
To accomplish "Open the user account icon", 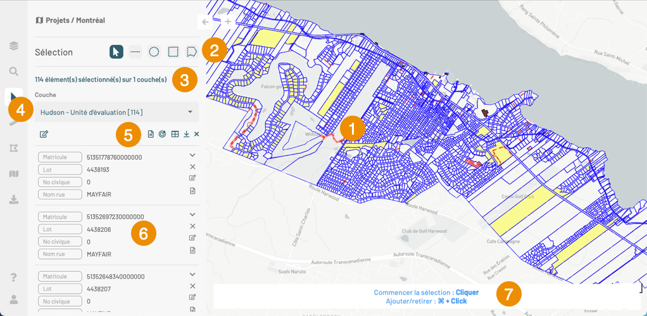I will click(13, 299).
